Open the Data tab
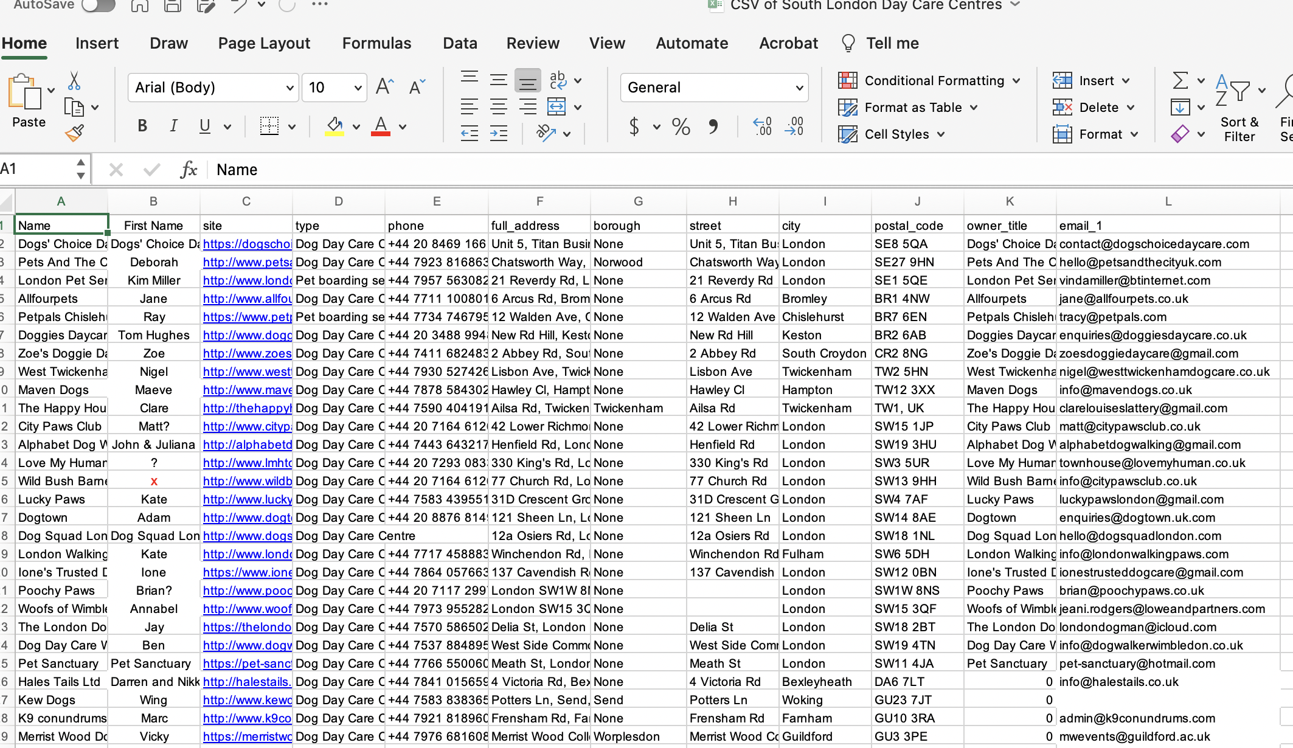 460,43
